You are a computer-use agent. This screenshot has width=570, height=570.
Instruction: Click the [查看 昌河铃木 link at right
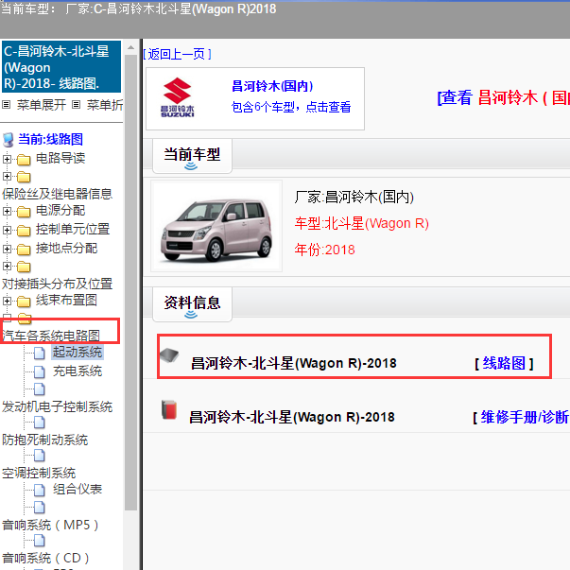click(x=504, y=97)
